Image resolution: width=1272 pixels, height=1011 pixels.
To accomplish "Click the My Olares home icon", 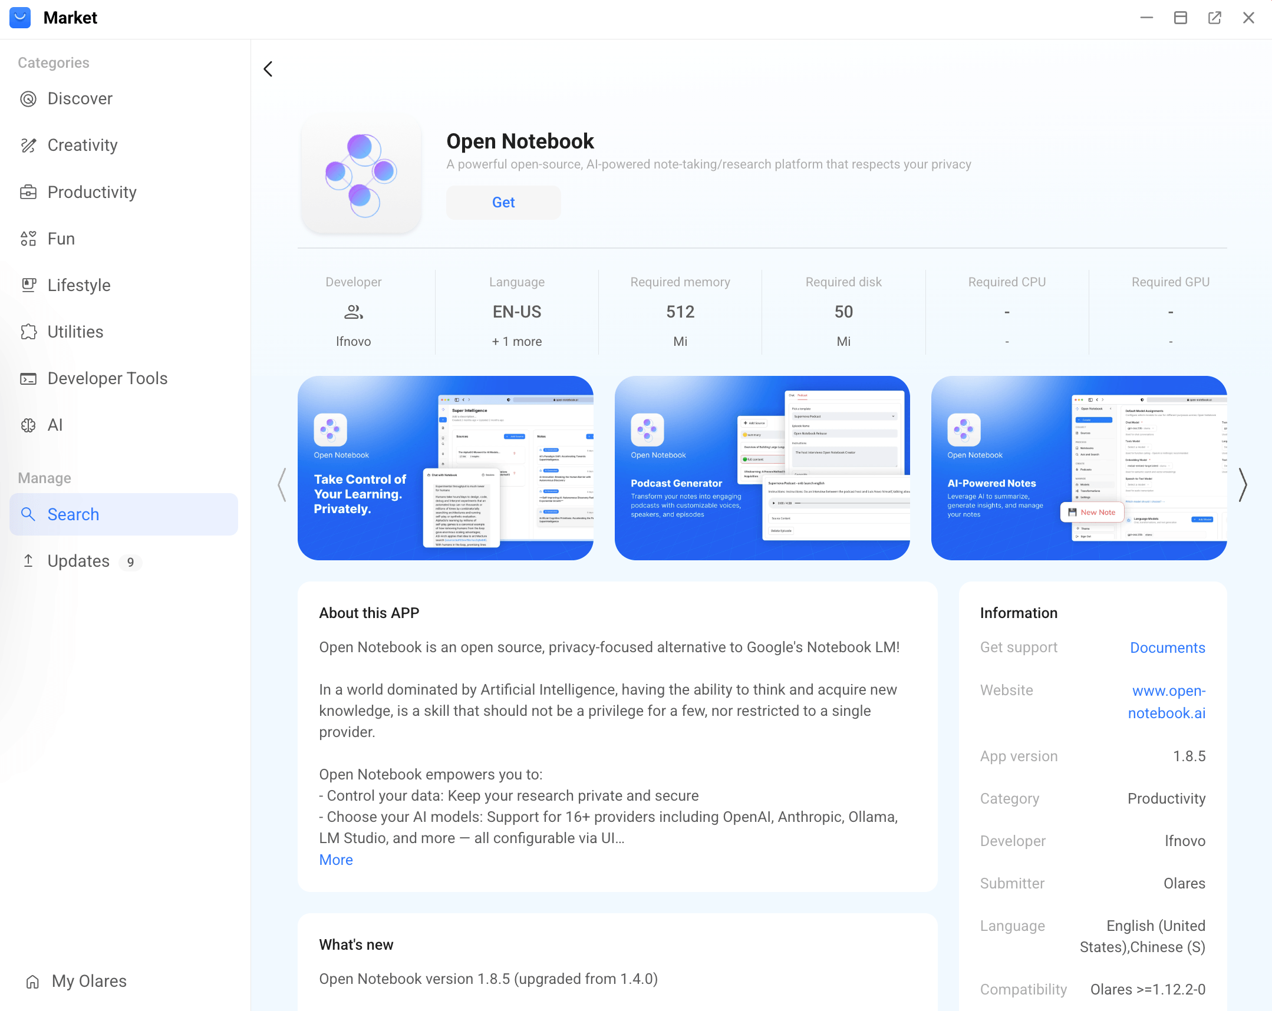I will [32, 982].
